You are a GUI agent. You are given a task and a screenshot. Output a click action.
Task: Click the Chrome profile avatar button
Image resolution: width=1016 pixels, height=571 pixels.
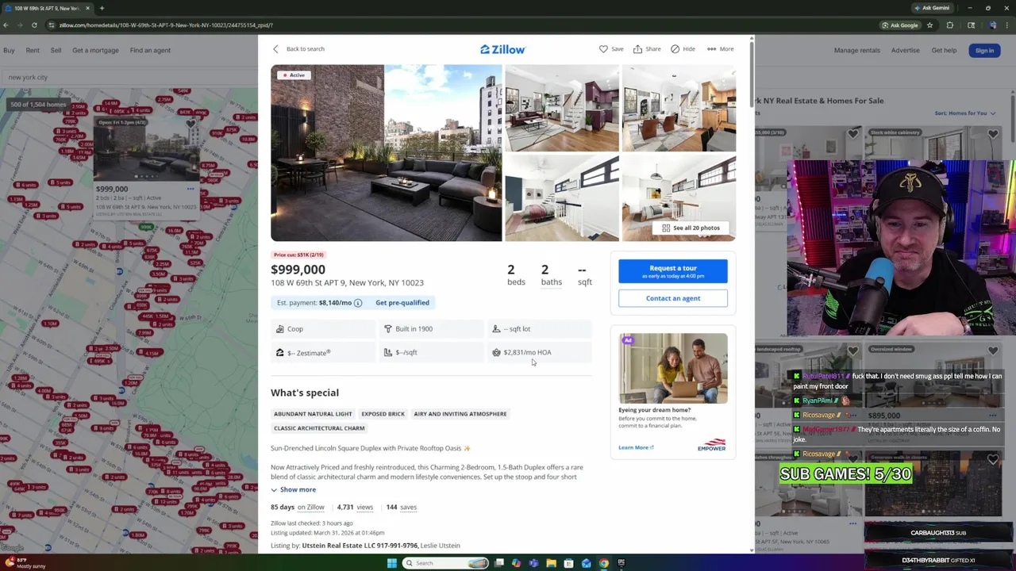pyautogui.click(x=992, y=25)
